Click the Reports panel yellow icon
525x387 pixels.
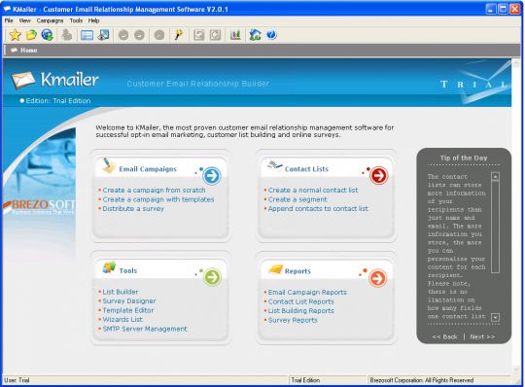pos(275,269)
